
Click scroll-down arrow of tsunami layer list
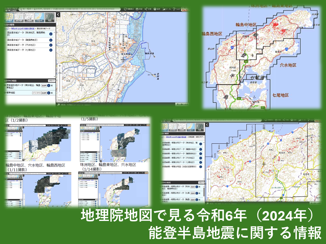(x=55, y=76)
